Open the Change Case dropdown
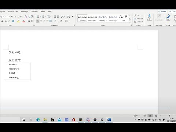Viewport: 176px width, 132px height. point(20,16)
